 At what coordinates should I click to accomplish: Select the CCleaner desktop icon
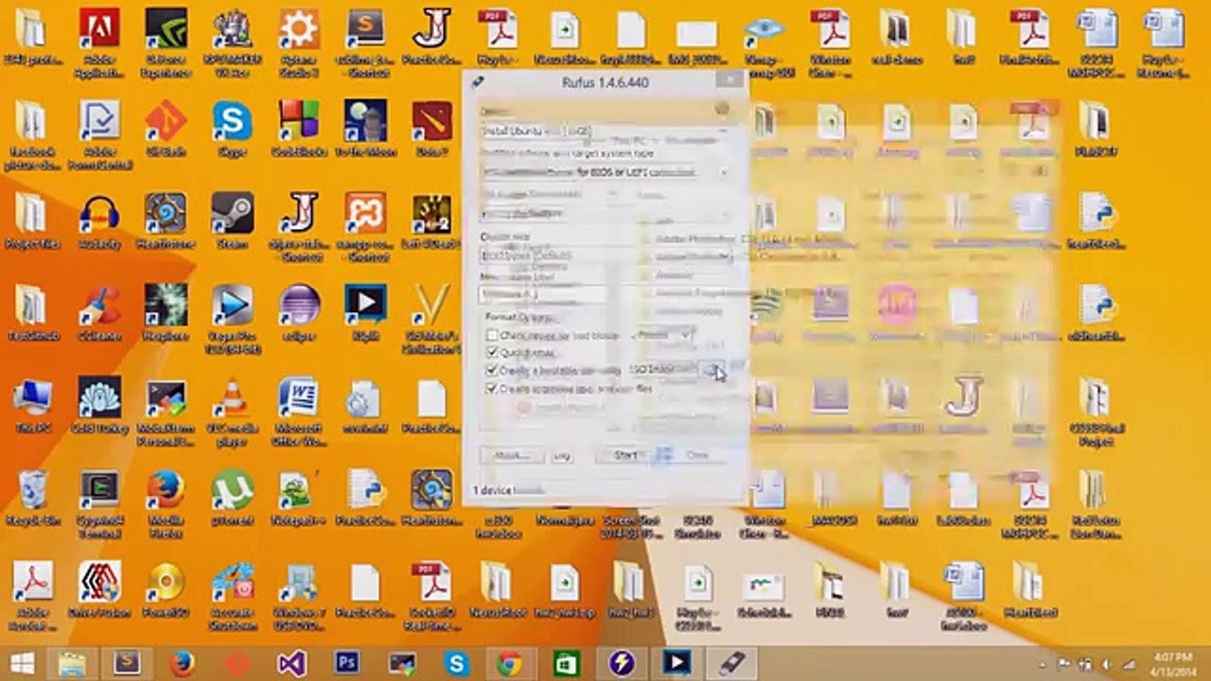[99, 313]
